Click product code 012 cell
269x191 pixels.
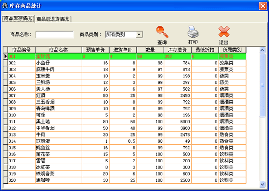click(x=22, y=128)
